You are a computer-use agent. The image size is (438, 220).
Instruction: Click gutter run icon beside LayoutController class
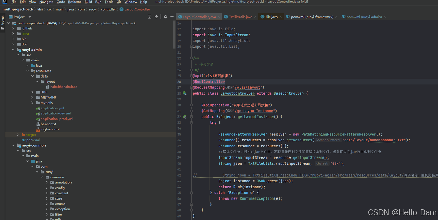coord(184,93)
